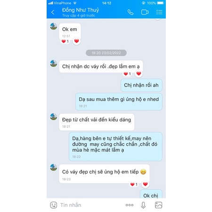Open contact name Đồng Như Thuỷ profile
The width and height of the screenshot is (212, 212).
(81, 10)
